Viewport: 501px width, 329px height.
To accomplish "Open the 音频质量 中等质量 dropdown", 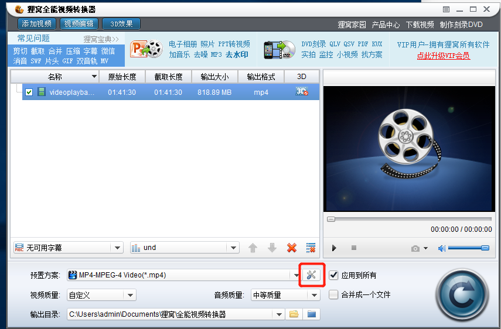I will coord(314,295).
